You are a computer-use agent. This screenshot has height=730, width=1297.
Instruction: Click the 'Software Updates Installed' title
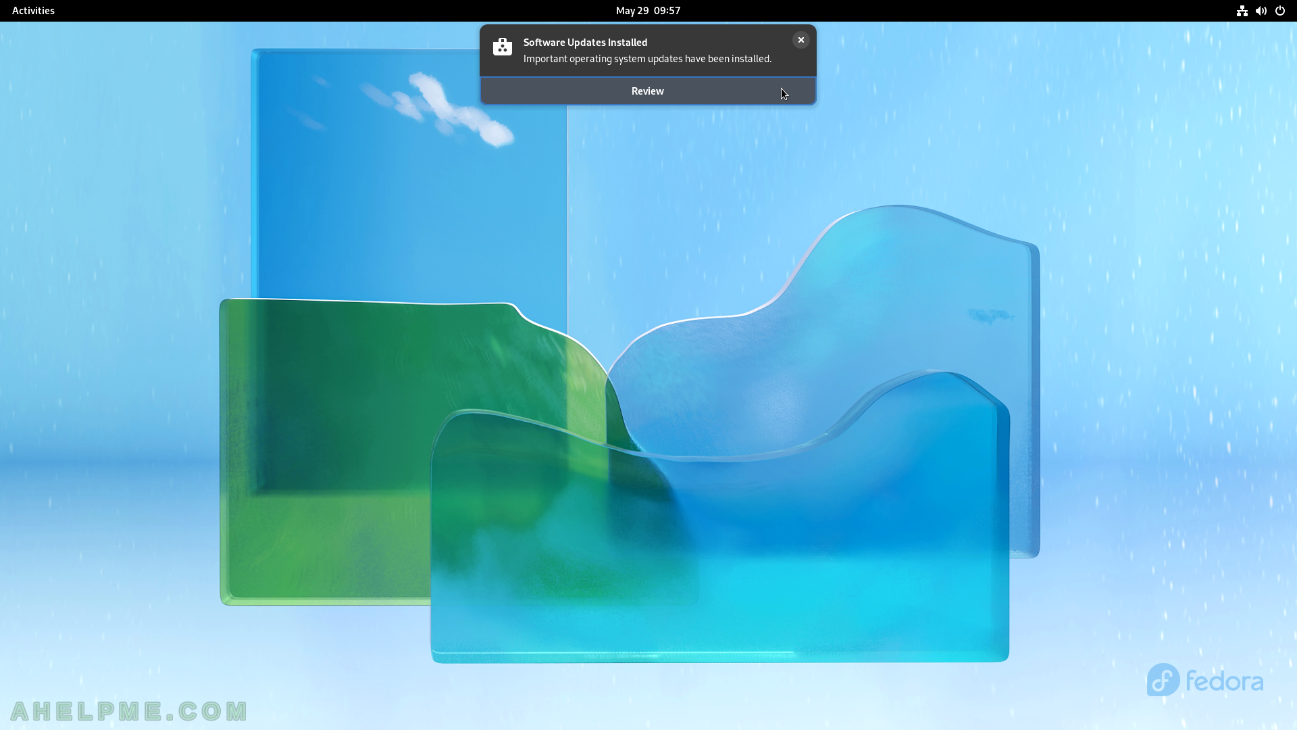(x=585, y=43)
